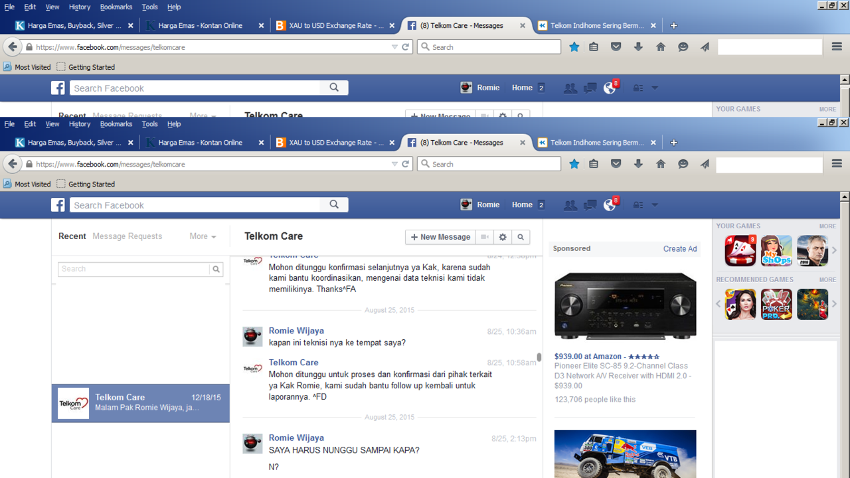This screenshot has height=478, width=850.
Task: Open poker game icon with 9 badge
Action: 740,250
